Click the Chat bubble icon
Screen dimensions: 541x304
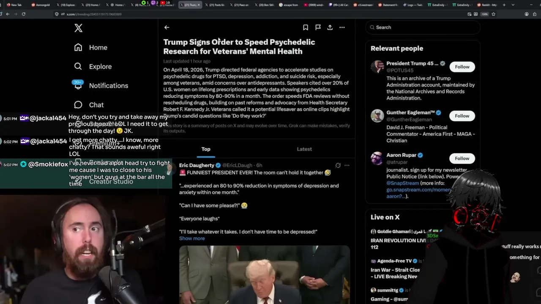pyautogui.click(x=78, y=105)
